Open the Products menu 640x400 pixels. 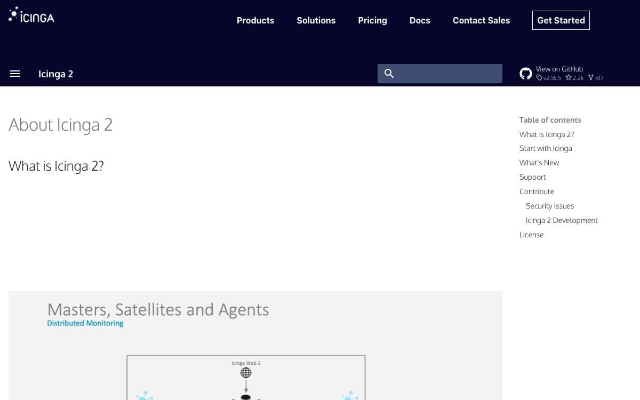click(x=255, y=20)
